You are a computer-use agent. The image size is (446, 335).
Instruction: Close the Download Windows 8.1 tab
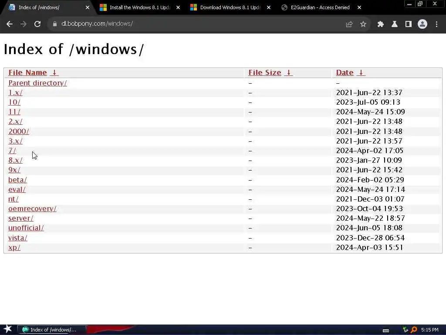point(268,8)
